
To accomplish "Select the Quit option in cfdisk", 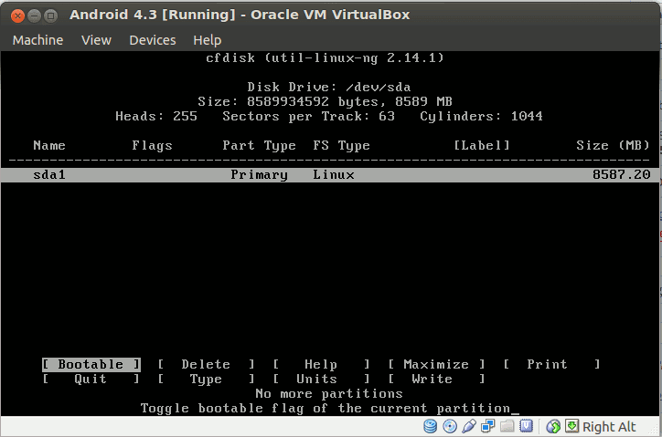I will tap(91, 379).
